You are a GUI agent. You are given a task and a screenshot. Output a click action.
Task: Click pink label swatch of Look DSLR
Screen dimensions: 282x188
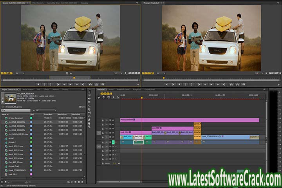31,174
